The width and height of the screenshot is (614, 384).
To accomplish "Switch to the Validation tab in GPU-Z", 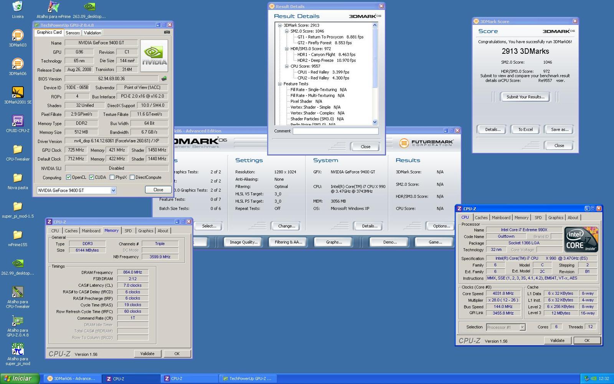I will pyautogui.click(x=92, y=33).
